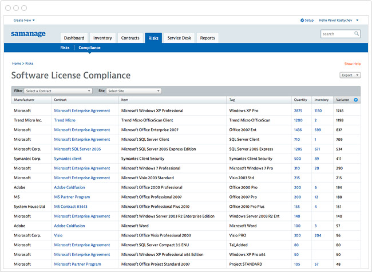Select the Risks main tab
This screenshot has width=372, height=272.
pos(153,38)
